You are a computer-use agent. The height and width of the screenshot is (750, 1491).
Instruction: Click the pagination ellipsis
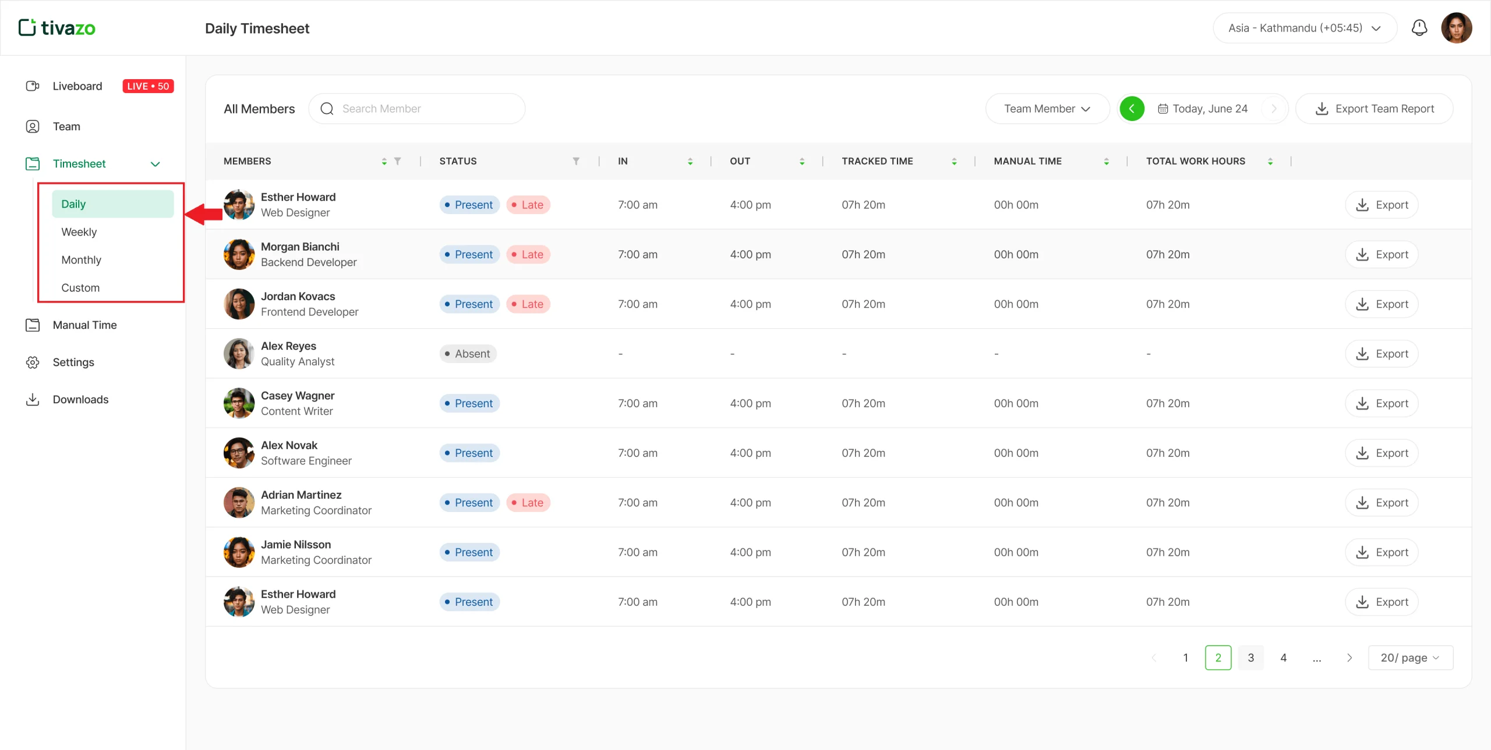point(1316,658)
